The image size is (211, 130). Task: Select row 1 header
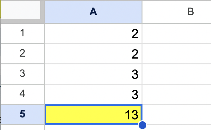click(x=22, y=33)
